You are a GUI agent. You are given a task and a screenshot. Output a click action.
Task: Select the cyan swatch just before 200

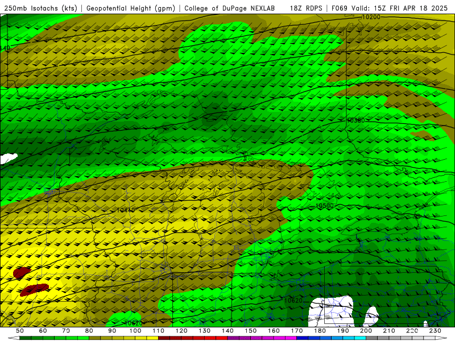pos(360,338)
